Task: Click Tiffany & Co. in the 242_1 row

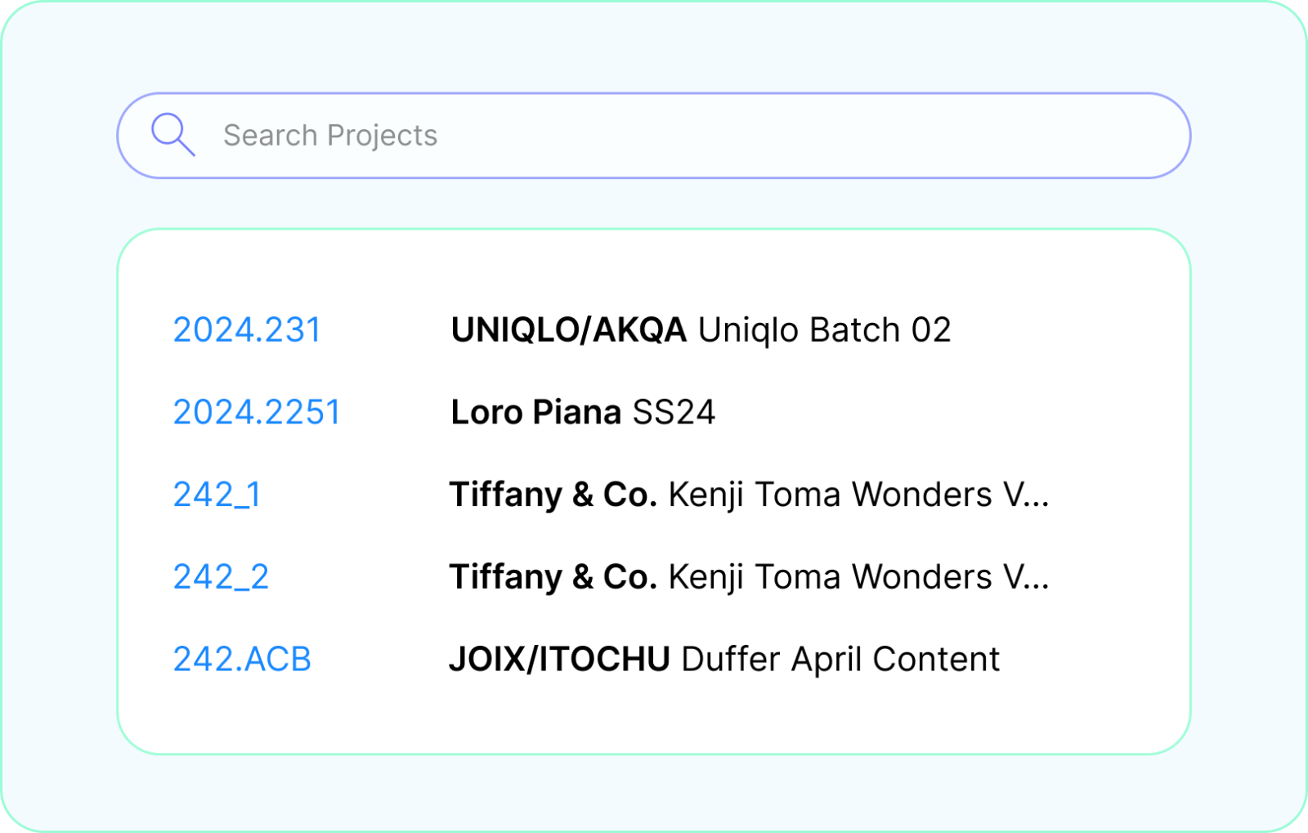Action: coord(553,495)
